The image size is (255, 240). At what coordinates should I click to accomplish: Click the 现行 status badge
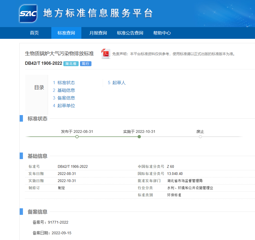point(85,64)
